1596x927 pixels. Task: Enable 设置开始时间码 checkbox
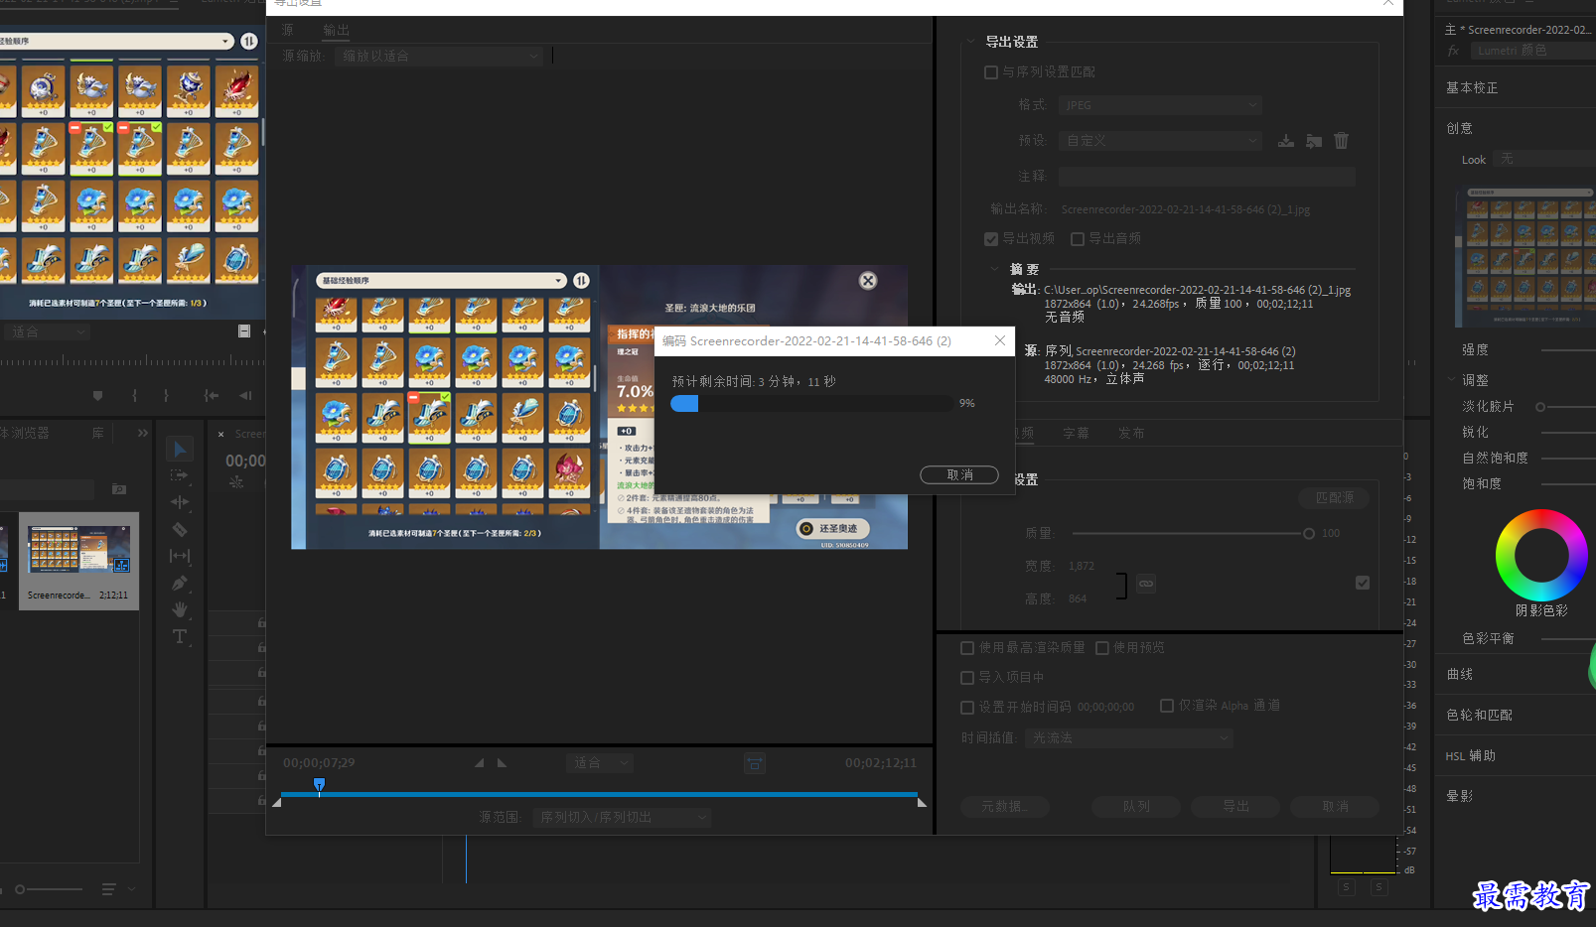tap(967, 708)
